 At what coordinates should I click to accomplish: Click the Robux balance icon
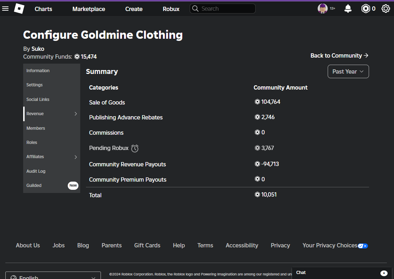tap(366, 9)
